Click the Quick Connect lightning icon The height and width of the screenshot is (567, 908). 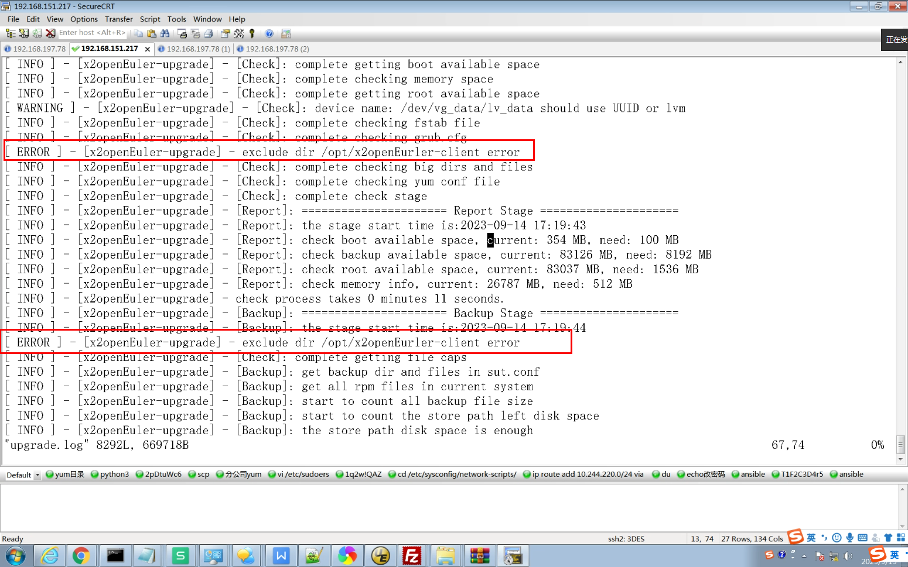[x=24, y=33]
